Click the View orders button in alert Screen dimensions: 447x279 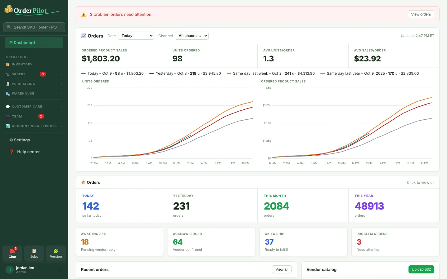pyautogui.click(x=421, y=14)
